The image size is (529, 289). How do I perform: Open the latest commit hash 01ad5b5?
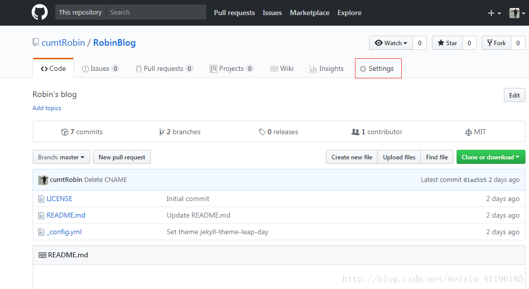(475, 180)
